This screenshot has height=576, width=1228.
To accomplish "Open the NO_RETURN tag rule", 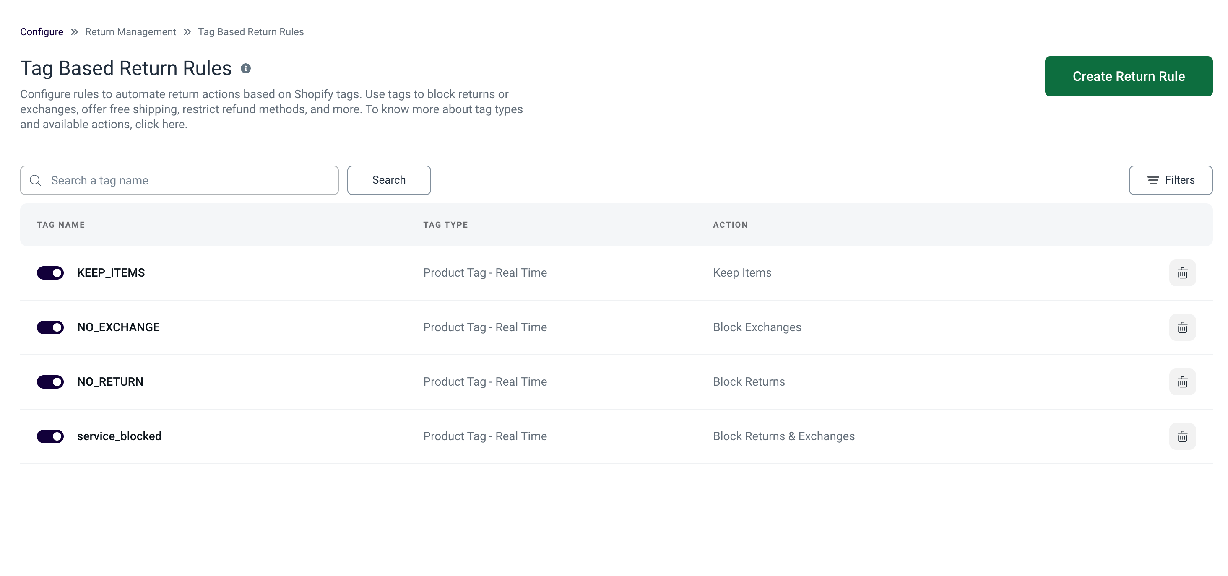I will 110,381.
